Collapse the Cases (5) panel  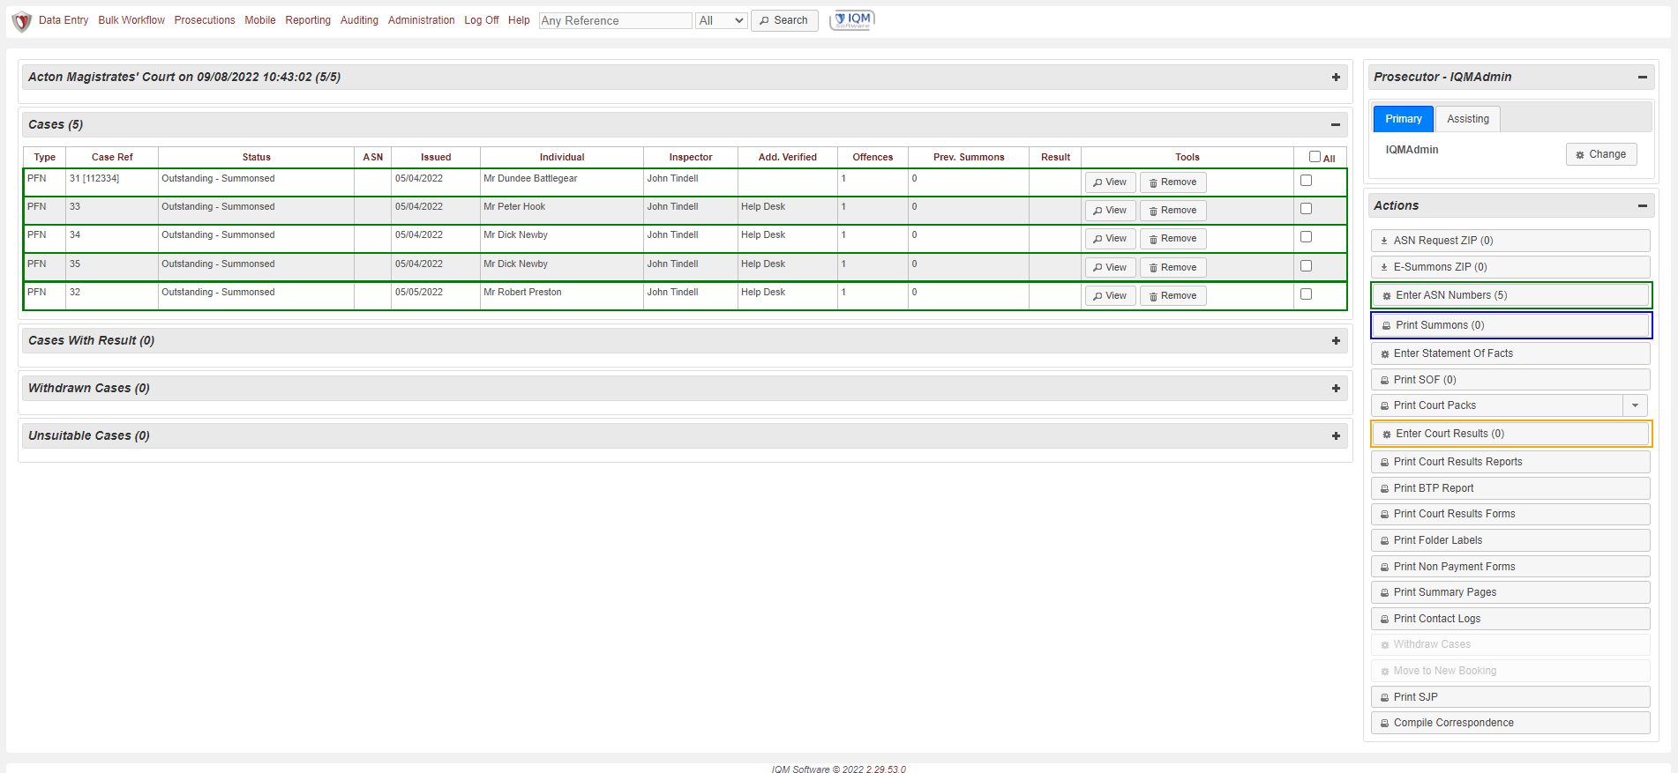point(1336,125)
